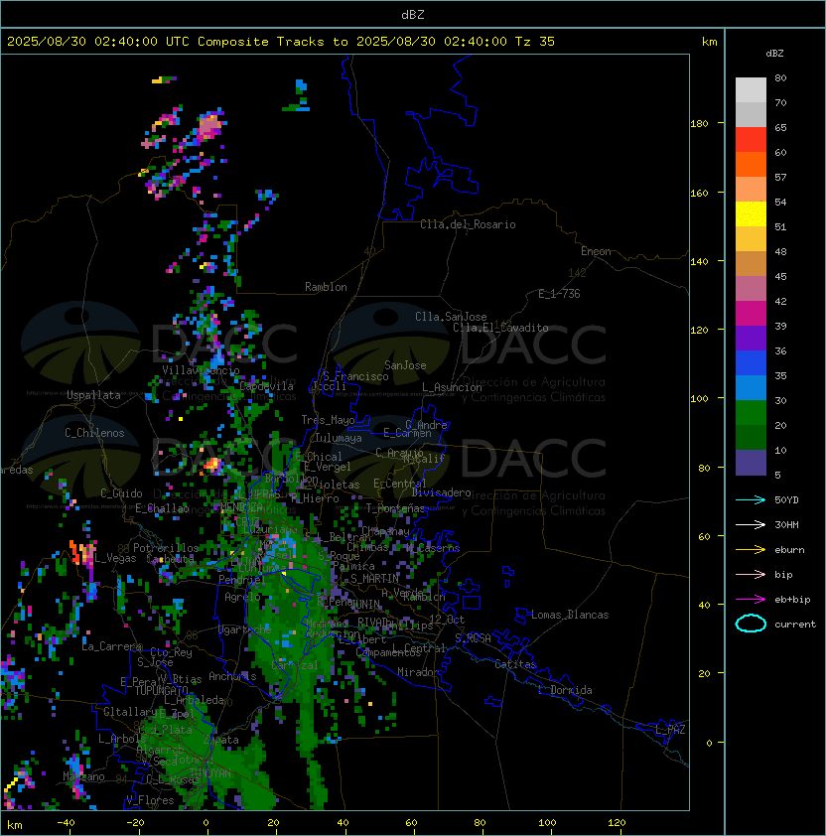Pick the light gray 80–70 dBZ swatch
The image size is (826, 836).
click(751, 90)
